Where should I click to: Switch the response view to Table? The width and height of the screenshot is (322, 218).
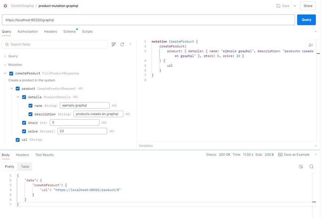point(25,167)
